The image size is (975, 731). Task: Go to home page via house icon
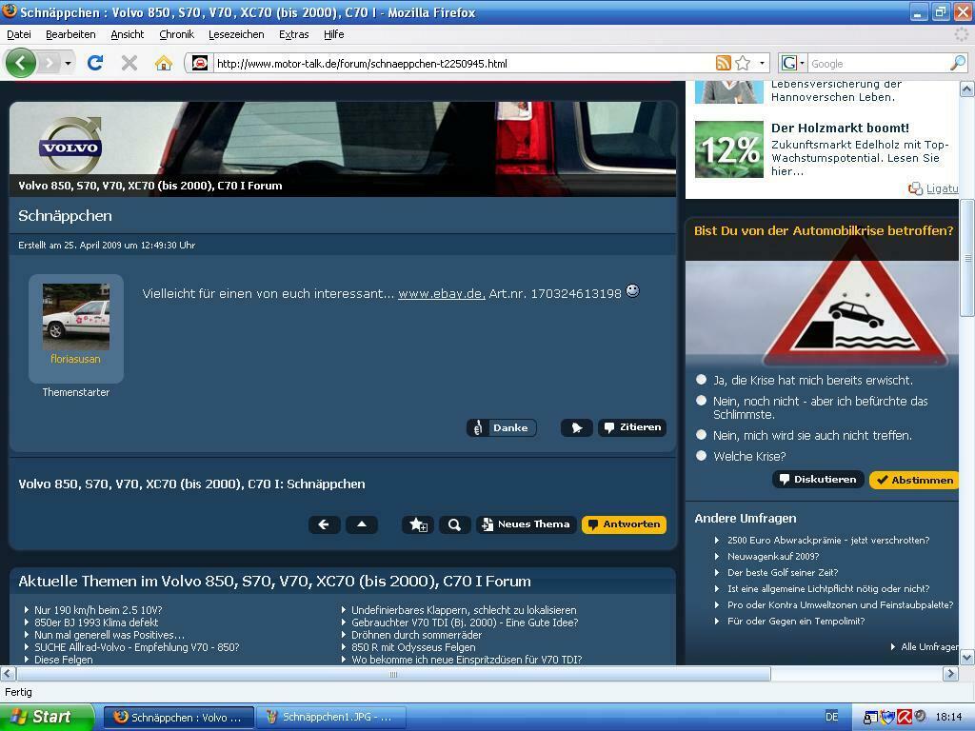164,63
